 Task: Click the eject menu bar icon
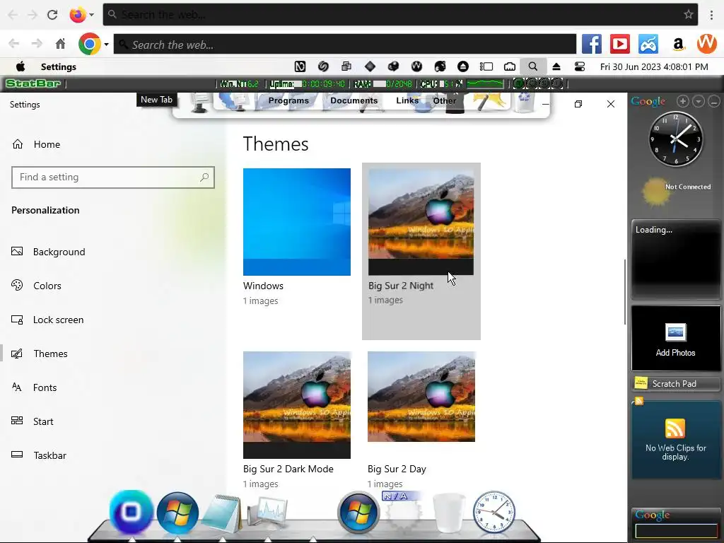[556, 66]
